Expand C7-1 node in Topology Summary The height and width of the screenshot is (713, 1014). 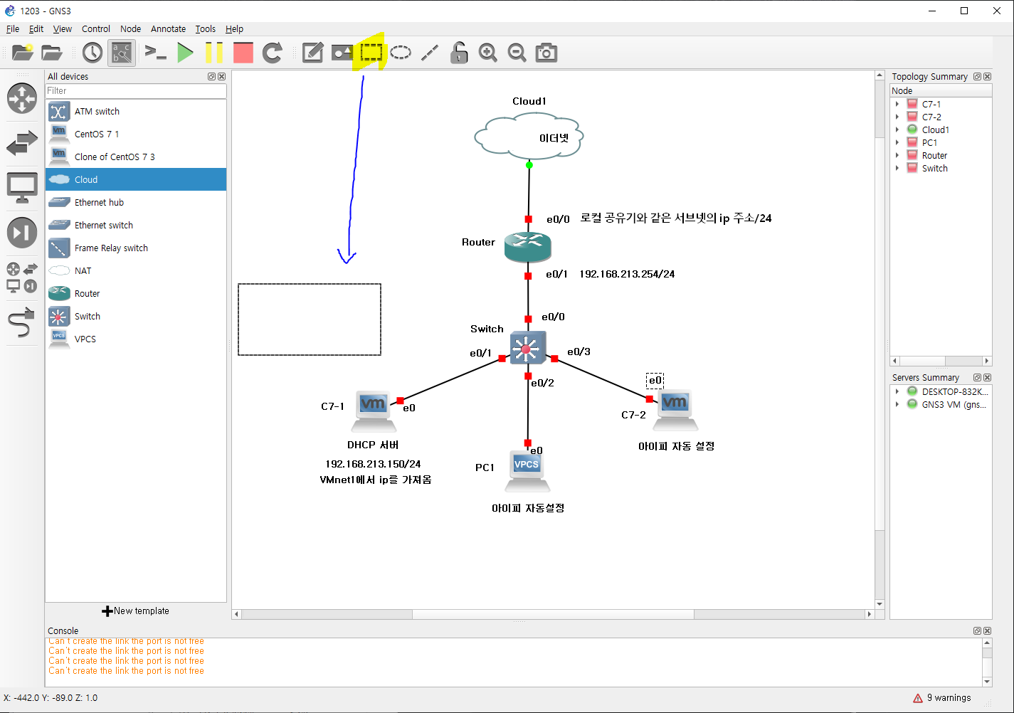point(897,104)
